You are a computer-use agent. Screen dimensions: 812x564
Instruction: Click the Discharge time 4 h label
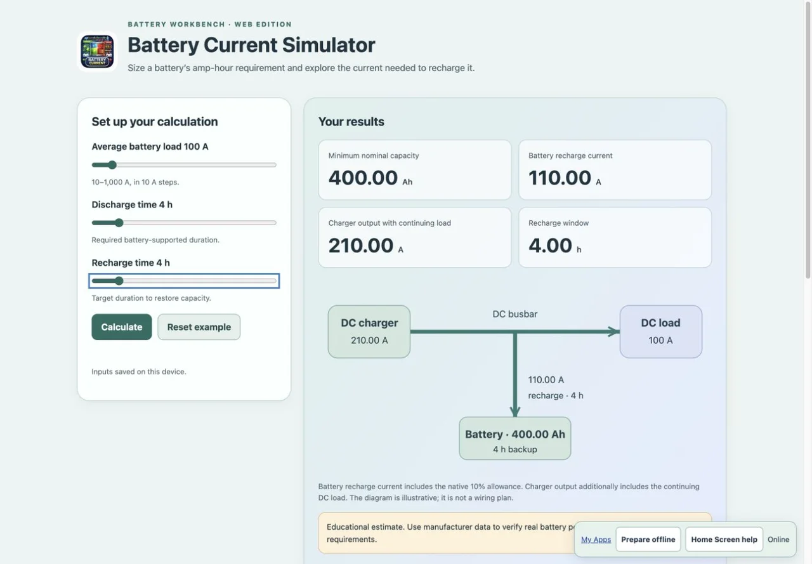coord(132,204)
